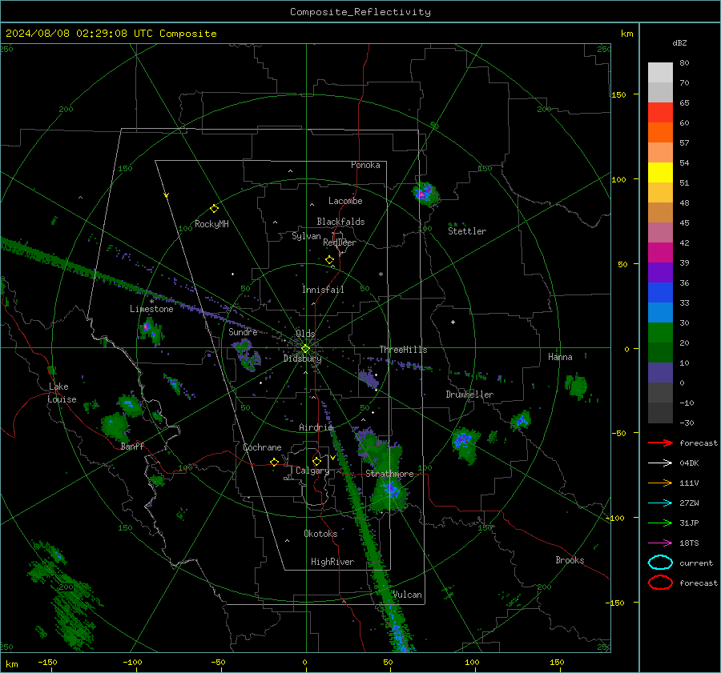Image resolution: width=721 pixels, height=673 pixels.
Task: Click the km unit label at top right
Action: [x=626, y=34]
